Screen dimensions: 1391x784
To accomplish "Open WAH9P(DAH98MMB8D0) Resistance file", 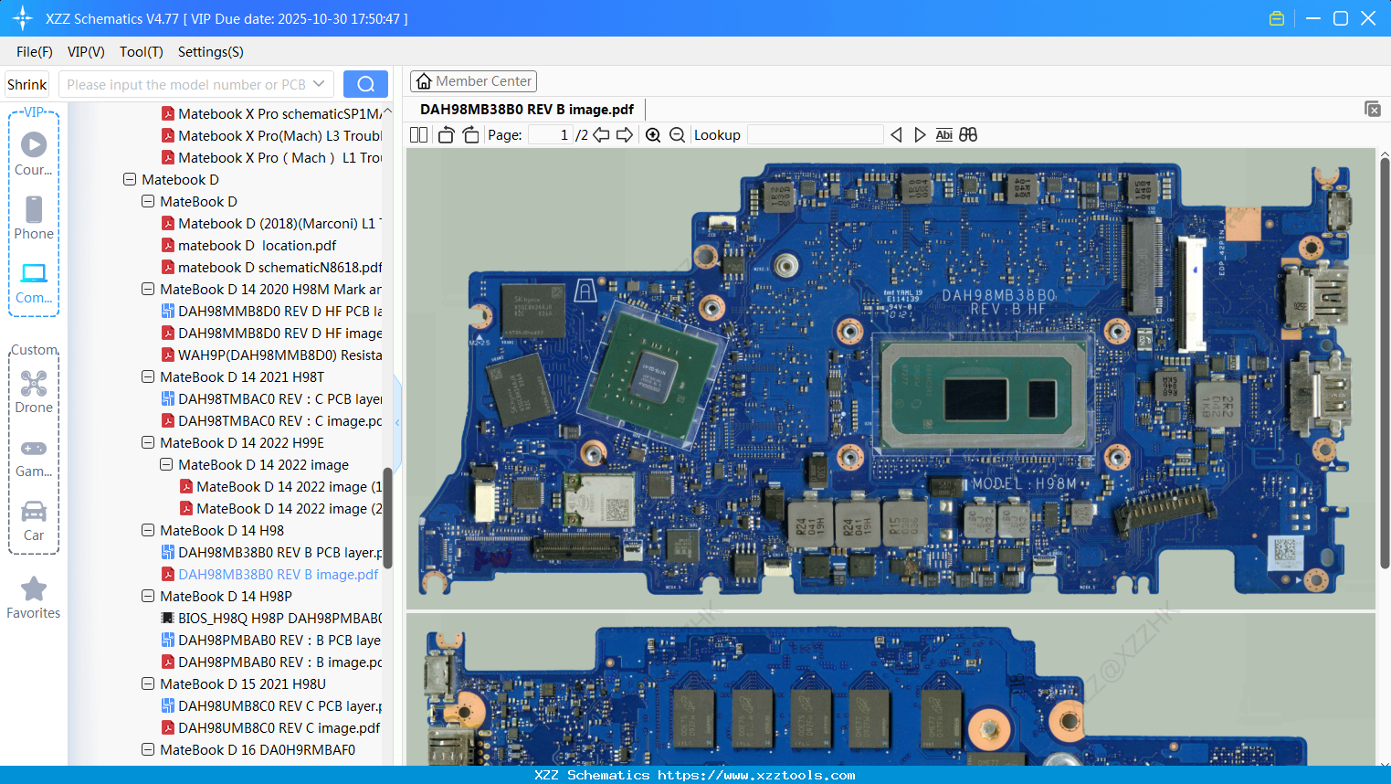I will tap(279, 355).
